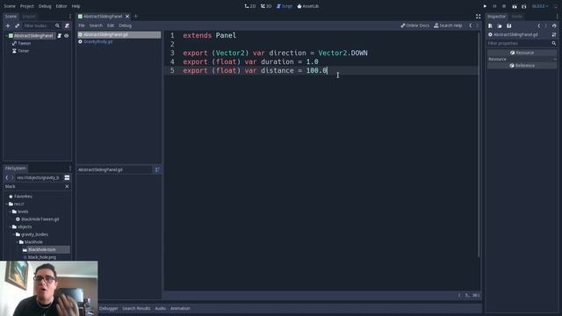Viewport: 562px width, 316px height.
Task: Add a new node with the plus icon
Action: pyautogui.click(x=8, y=25)
